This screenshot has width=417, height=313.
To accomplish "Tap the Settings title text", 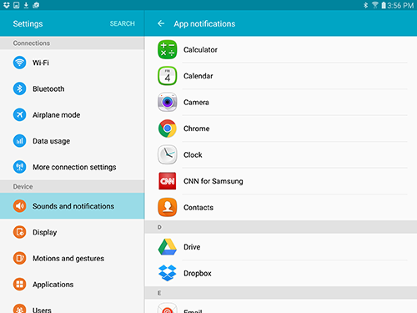I will click(x=28, y=23).
